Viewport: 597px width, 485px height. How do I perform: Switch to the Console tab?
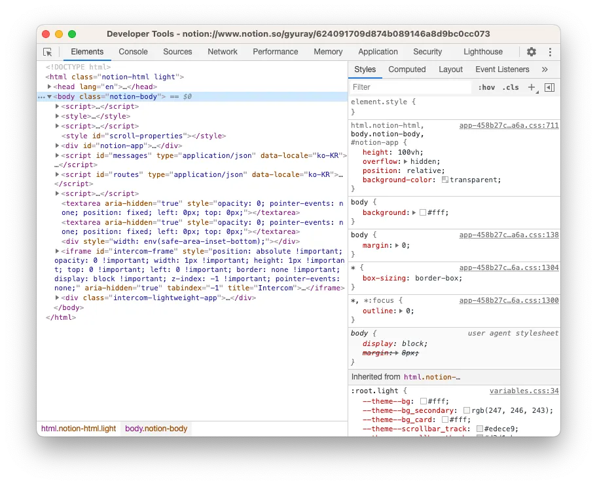click(133, 52)
